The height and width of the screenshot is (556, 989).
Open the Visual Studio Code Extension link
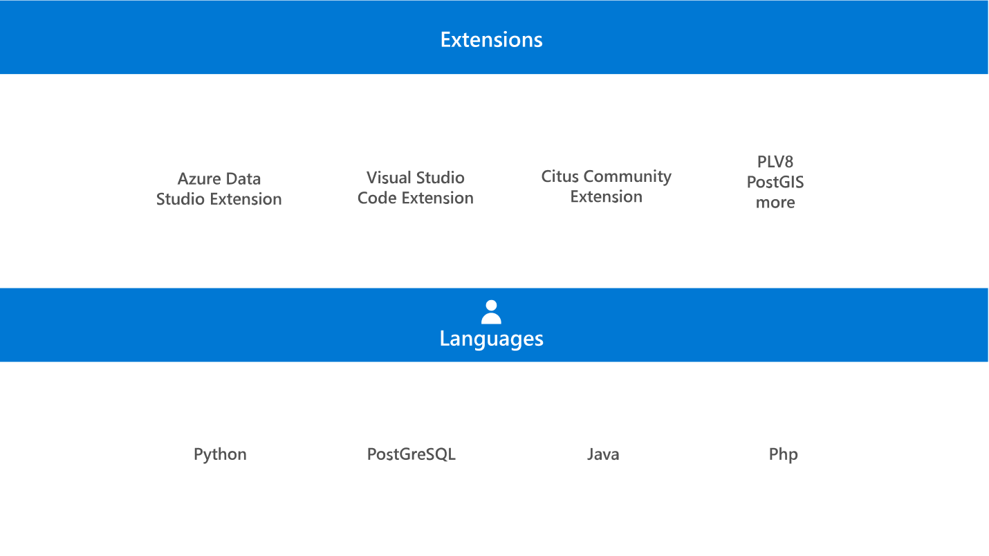tap(415, 187)
